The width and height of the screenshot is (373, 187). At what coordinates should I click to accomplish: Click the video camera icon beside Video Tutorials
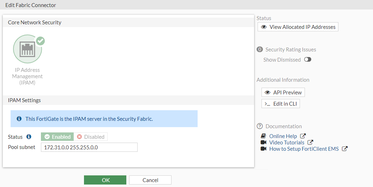263,142
